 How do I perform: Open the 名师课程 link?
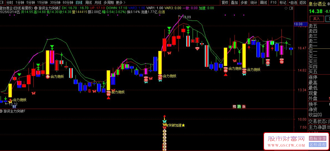pyautogui.click(x=317, y=144)
